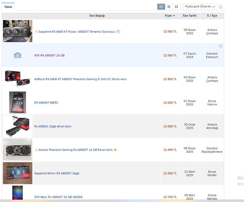244x202 pixels.
Task: Click Sapphire Pulse listing thumbnail
Action: pyautogui.click(x=17, y=31)
